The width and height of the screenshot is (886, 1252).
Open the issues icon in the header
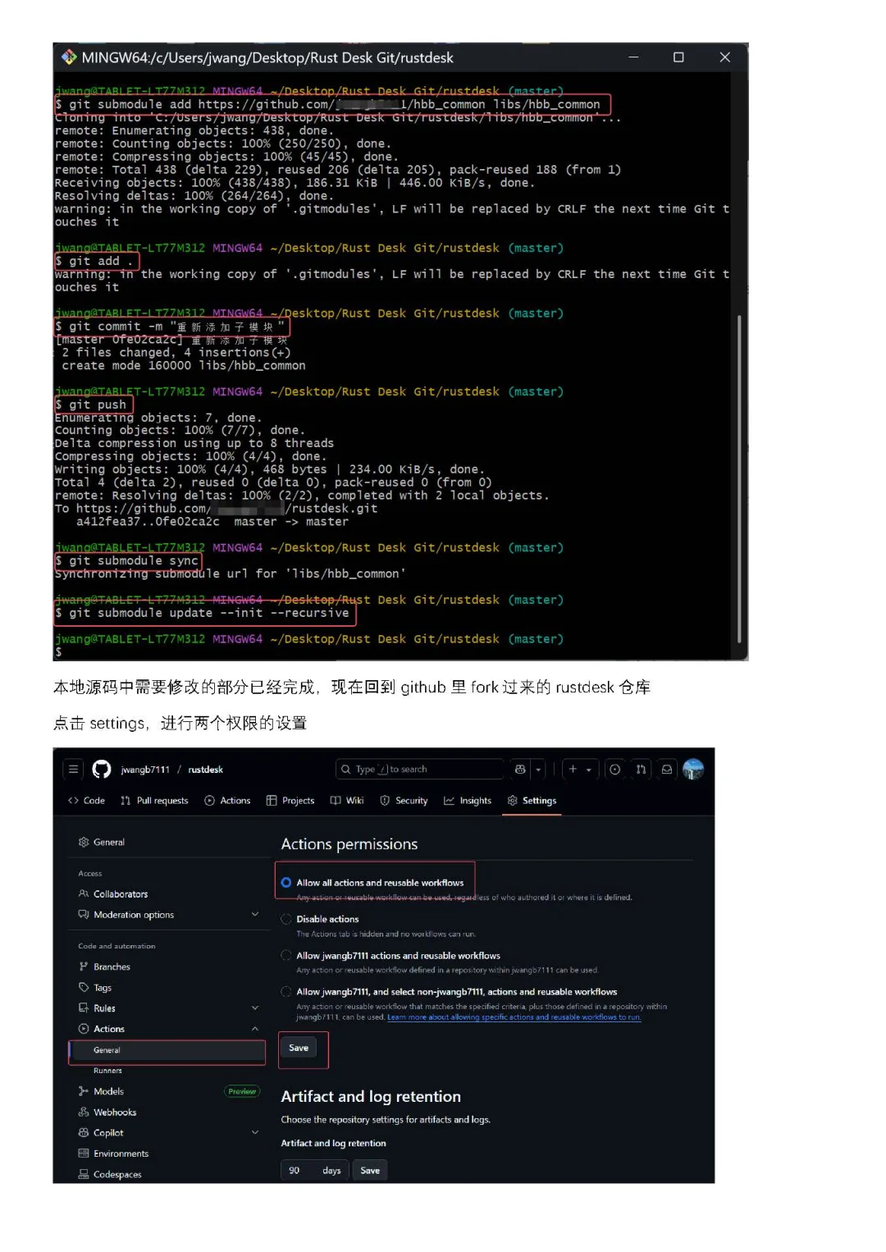click(615, 769)
